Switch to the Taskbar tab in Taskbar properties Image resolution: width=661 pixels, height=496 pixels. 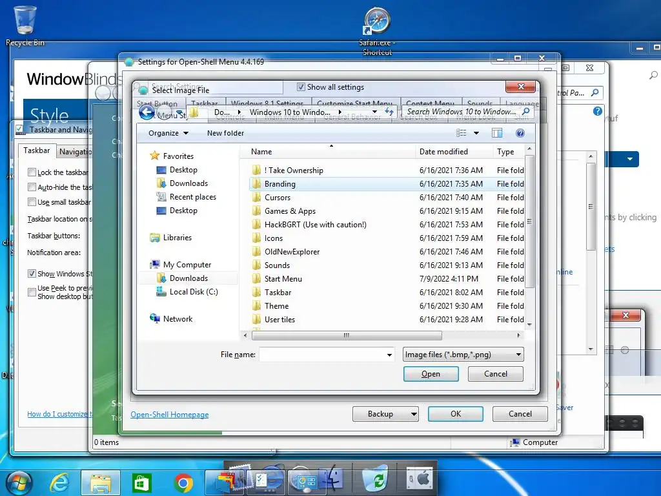[36, 150]
